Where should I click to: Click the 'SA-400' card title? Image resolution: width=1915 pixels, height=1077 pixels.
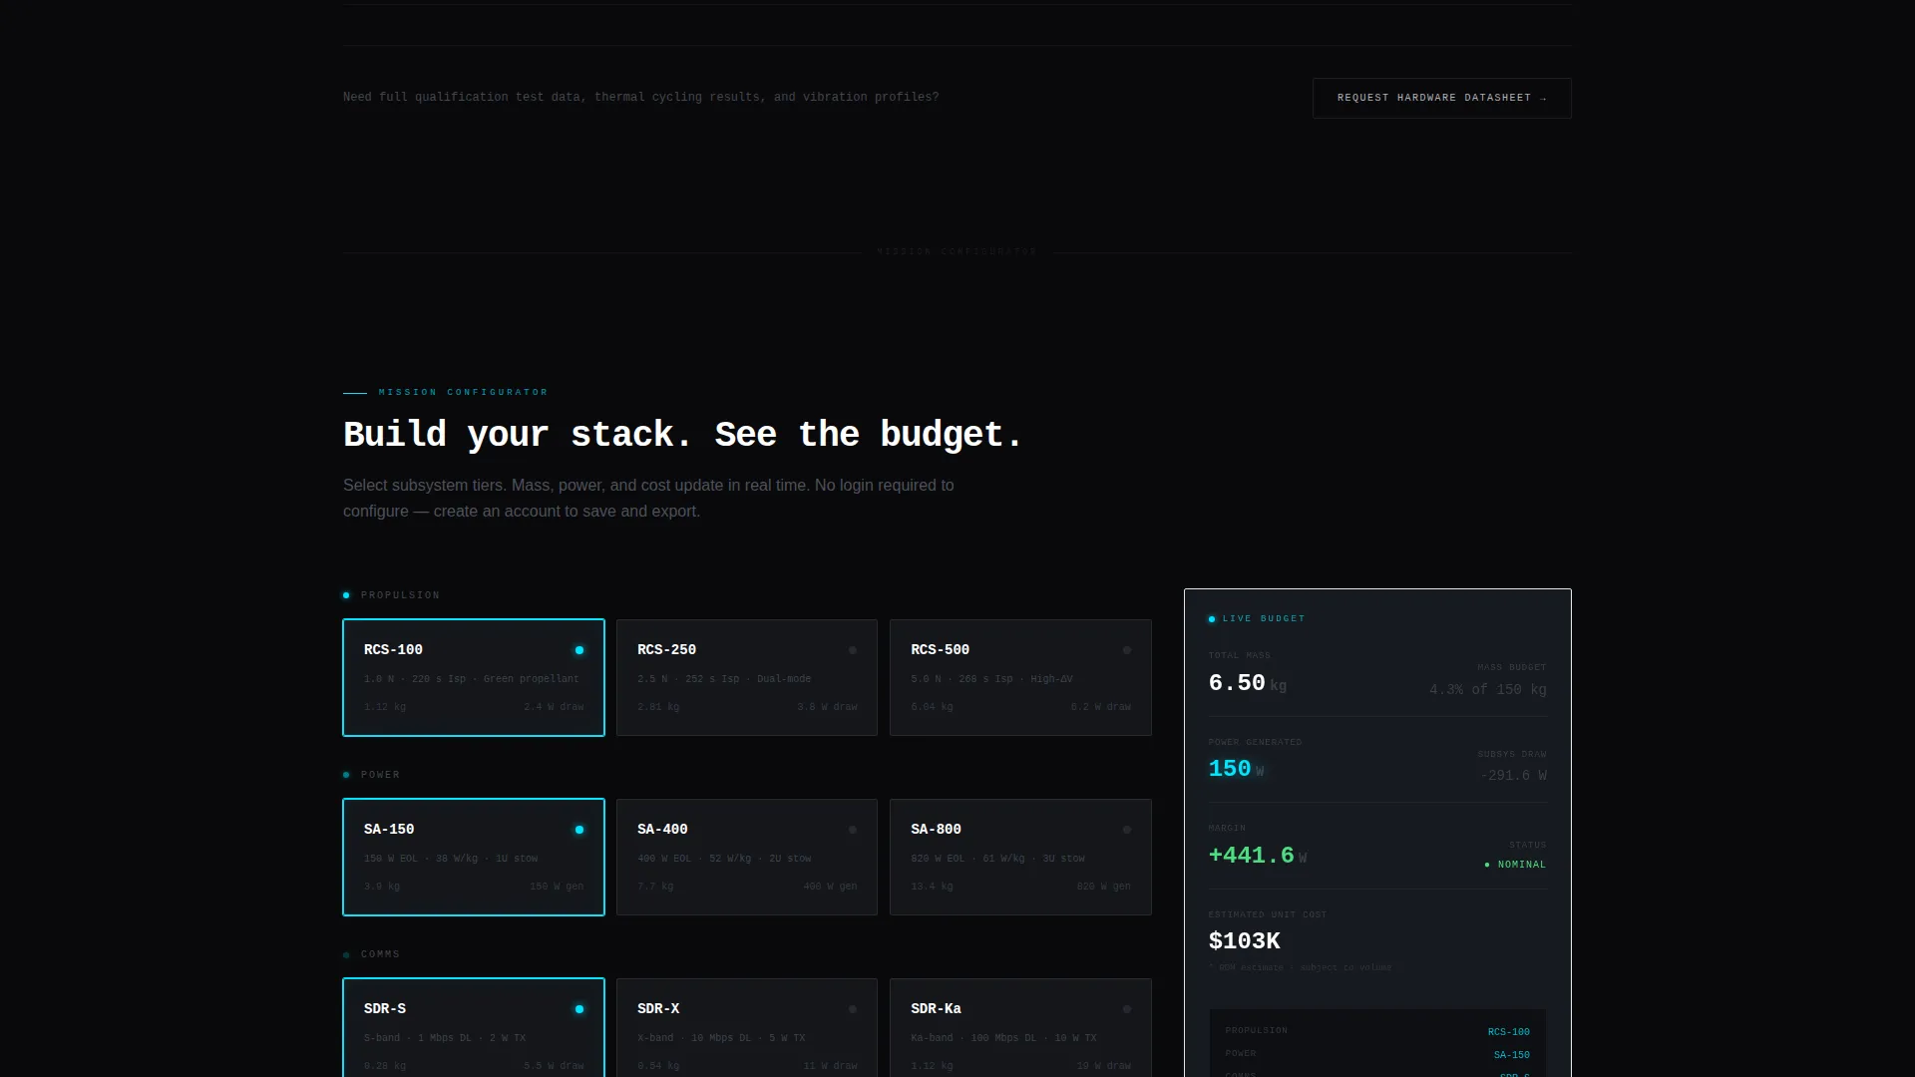662,829
